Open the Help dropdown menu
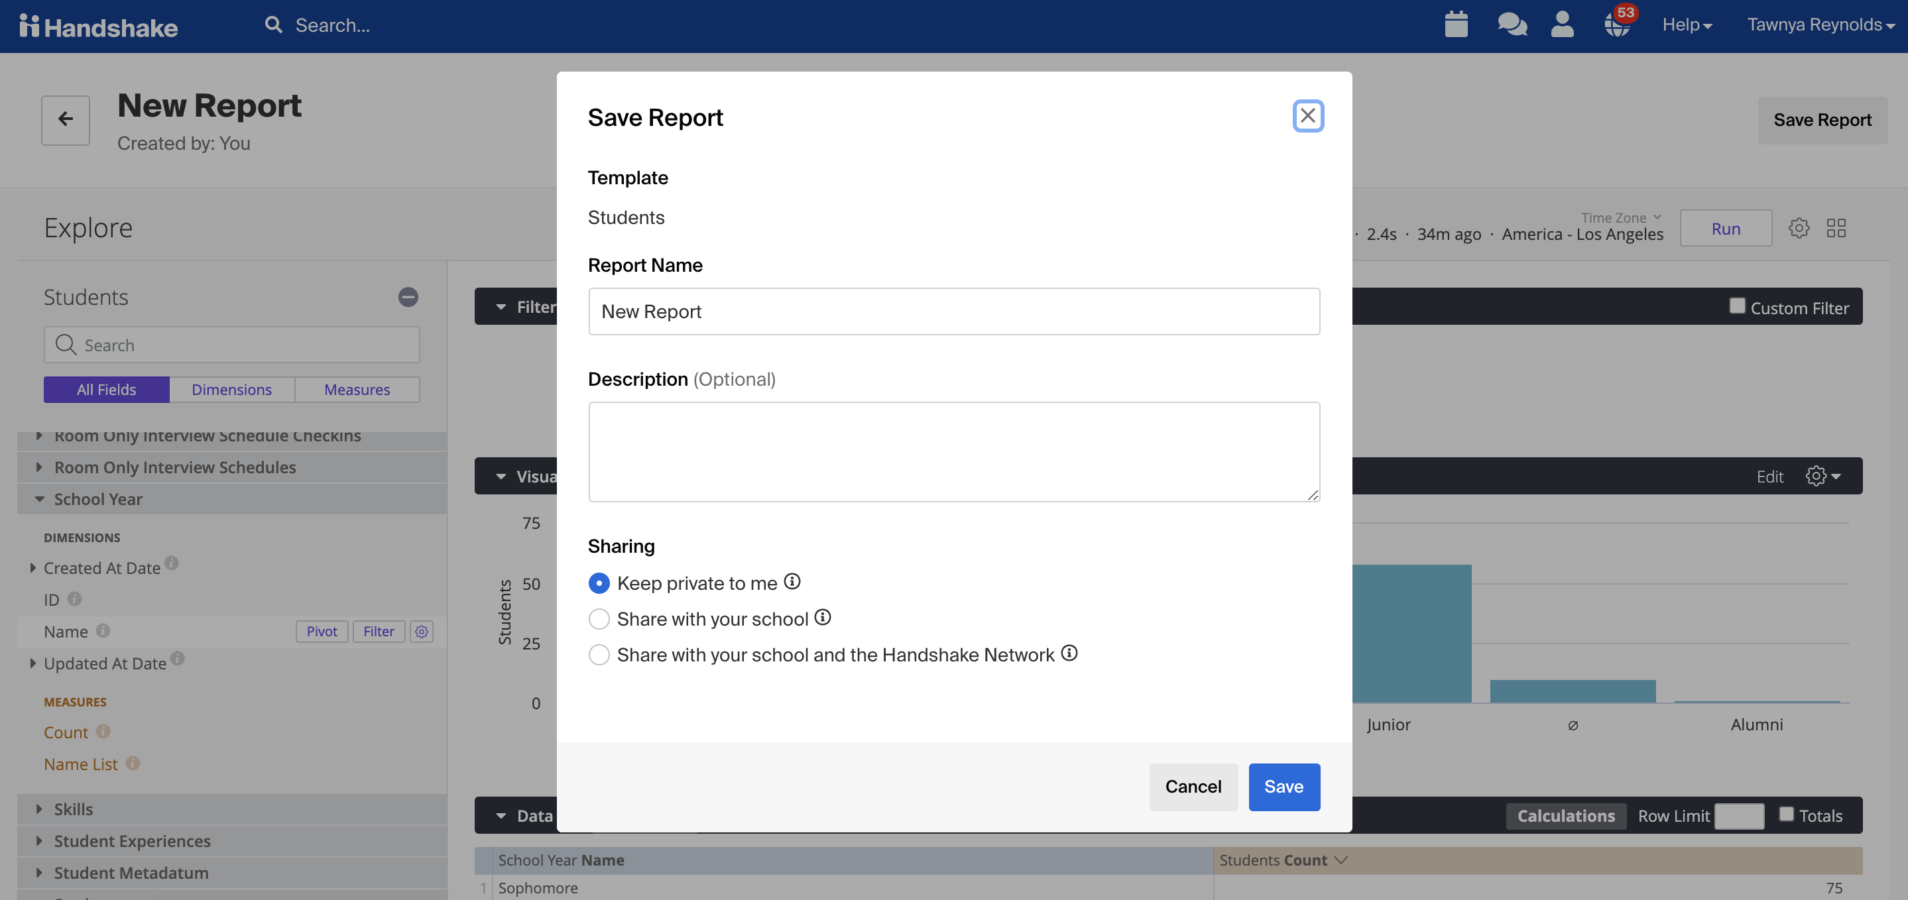The height and width of the screenshot is (900, 1908). tap(1687, 25)
